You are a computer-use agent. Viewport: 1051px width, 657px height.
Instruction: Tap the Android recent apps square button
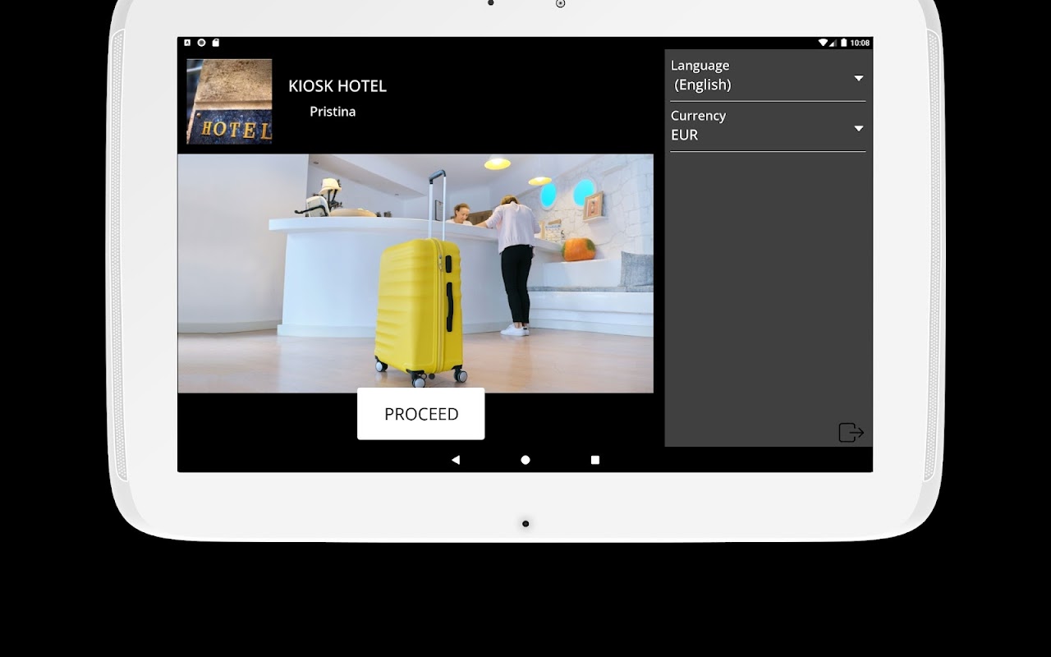point(595,460)
